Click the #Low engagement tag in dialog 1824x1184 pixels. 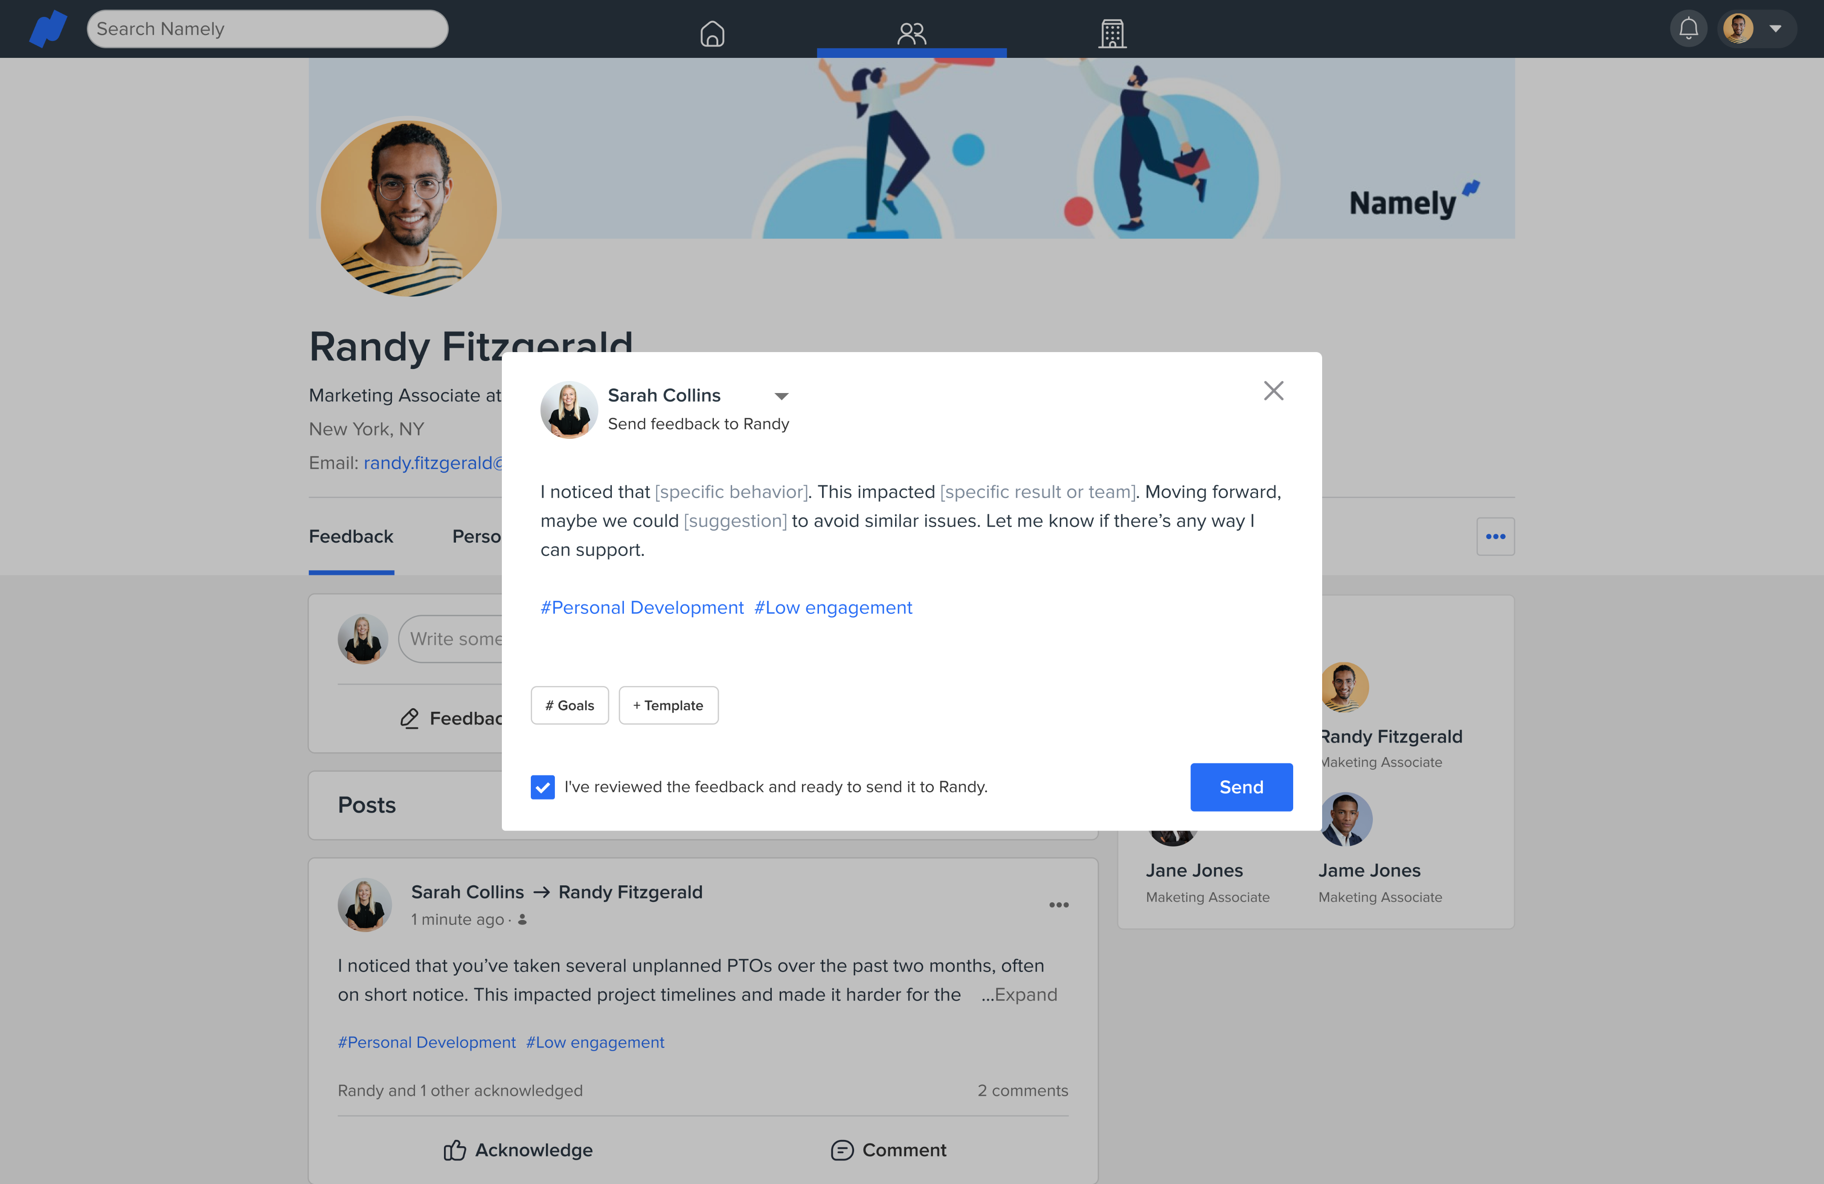tap(833, 607)
